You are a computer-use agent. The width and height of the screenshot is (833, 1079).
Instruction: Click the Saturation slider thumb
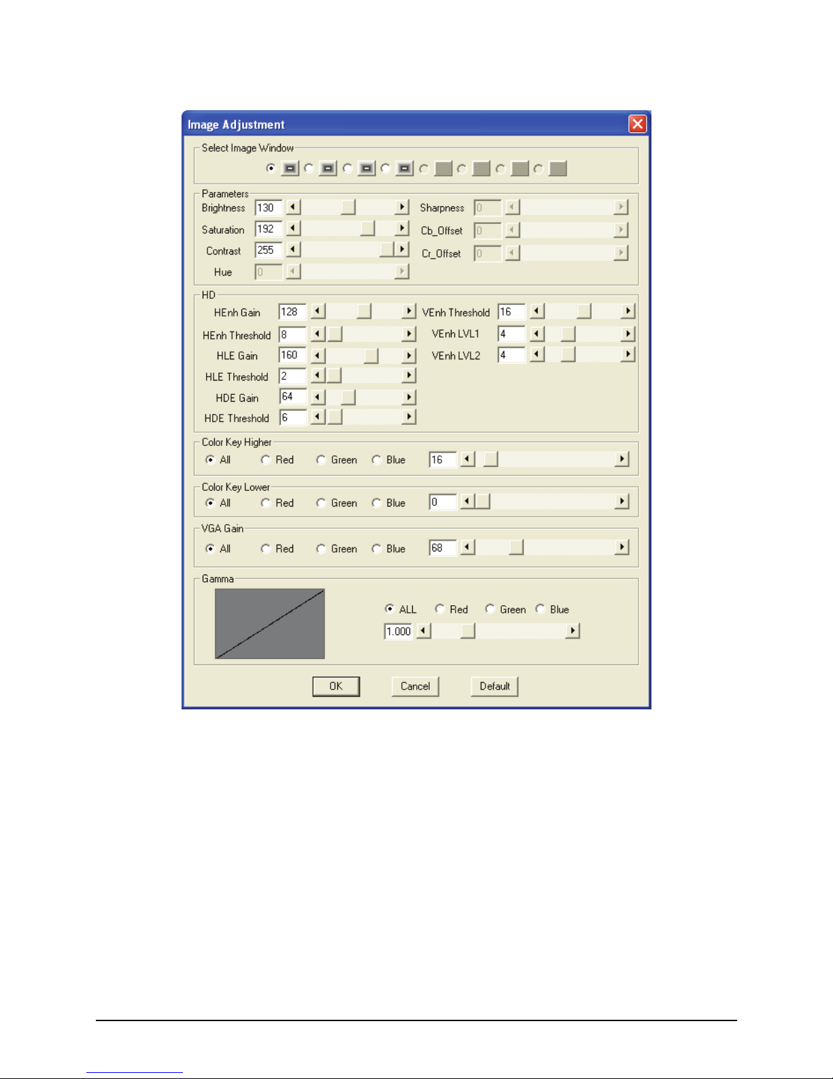tap(367, 228)
